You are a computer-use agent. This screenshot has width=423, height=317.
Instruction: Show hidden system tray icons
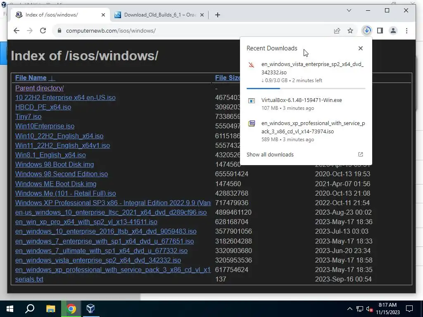[x=349, y=309]
